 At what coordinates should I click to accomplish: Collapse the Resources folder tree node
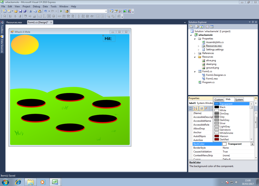click(195, 57)
